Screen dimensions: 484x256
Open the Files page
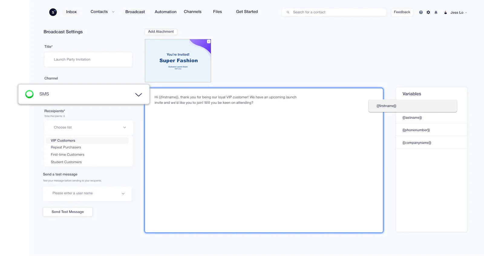(217, 12)
